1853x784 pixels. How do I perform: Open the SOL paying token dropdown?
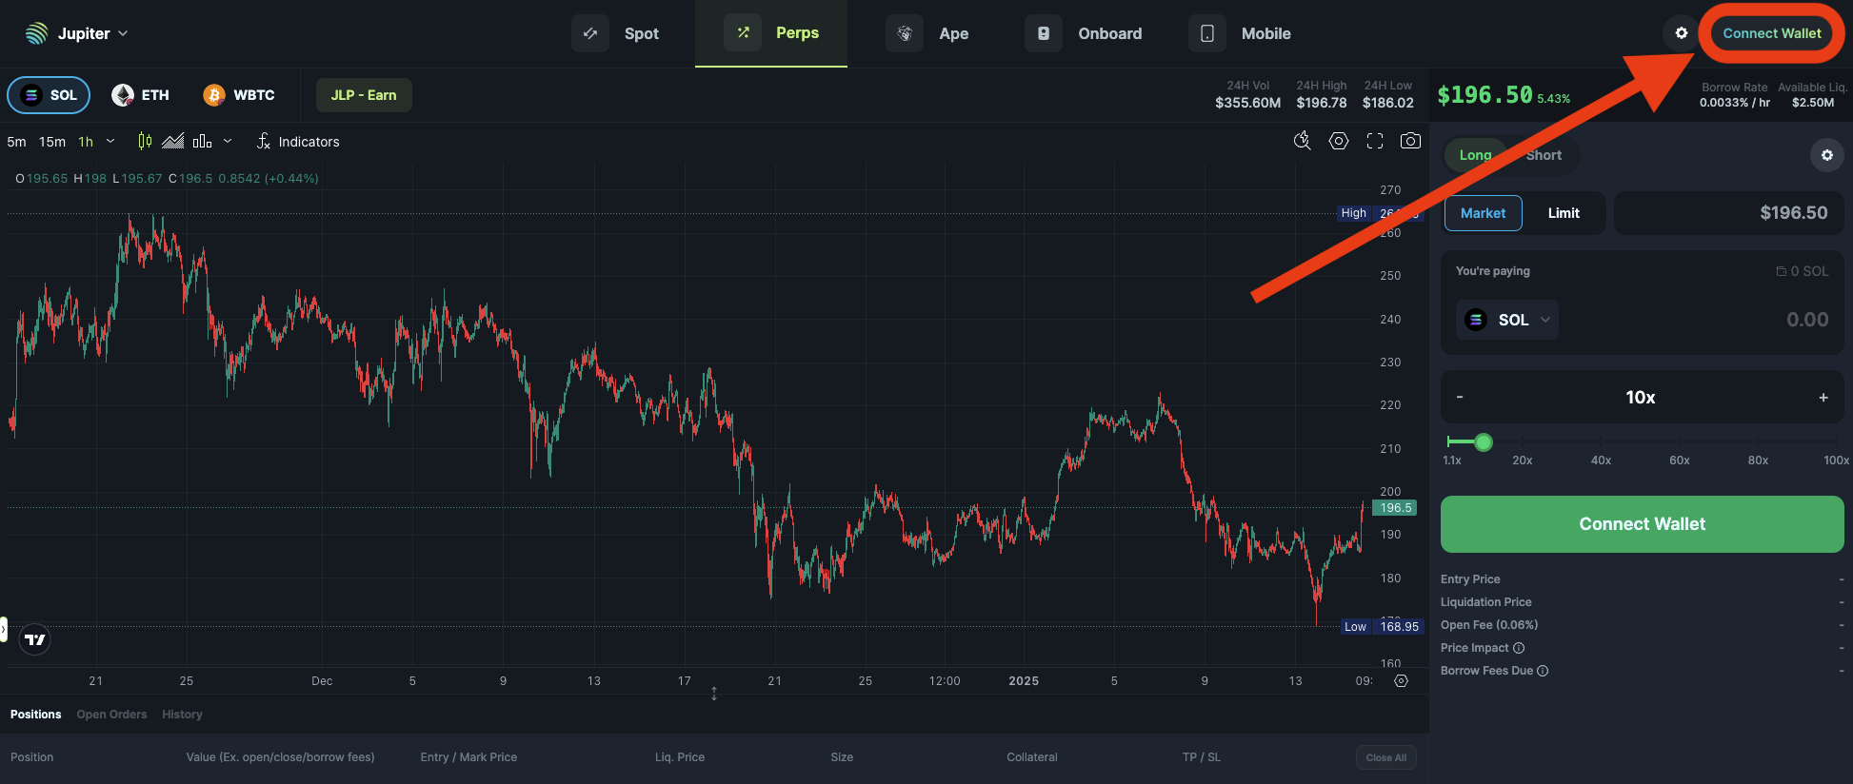(1507, 320)
